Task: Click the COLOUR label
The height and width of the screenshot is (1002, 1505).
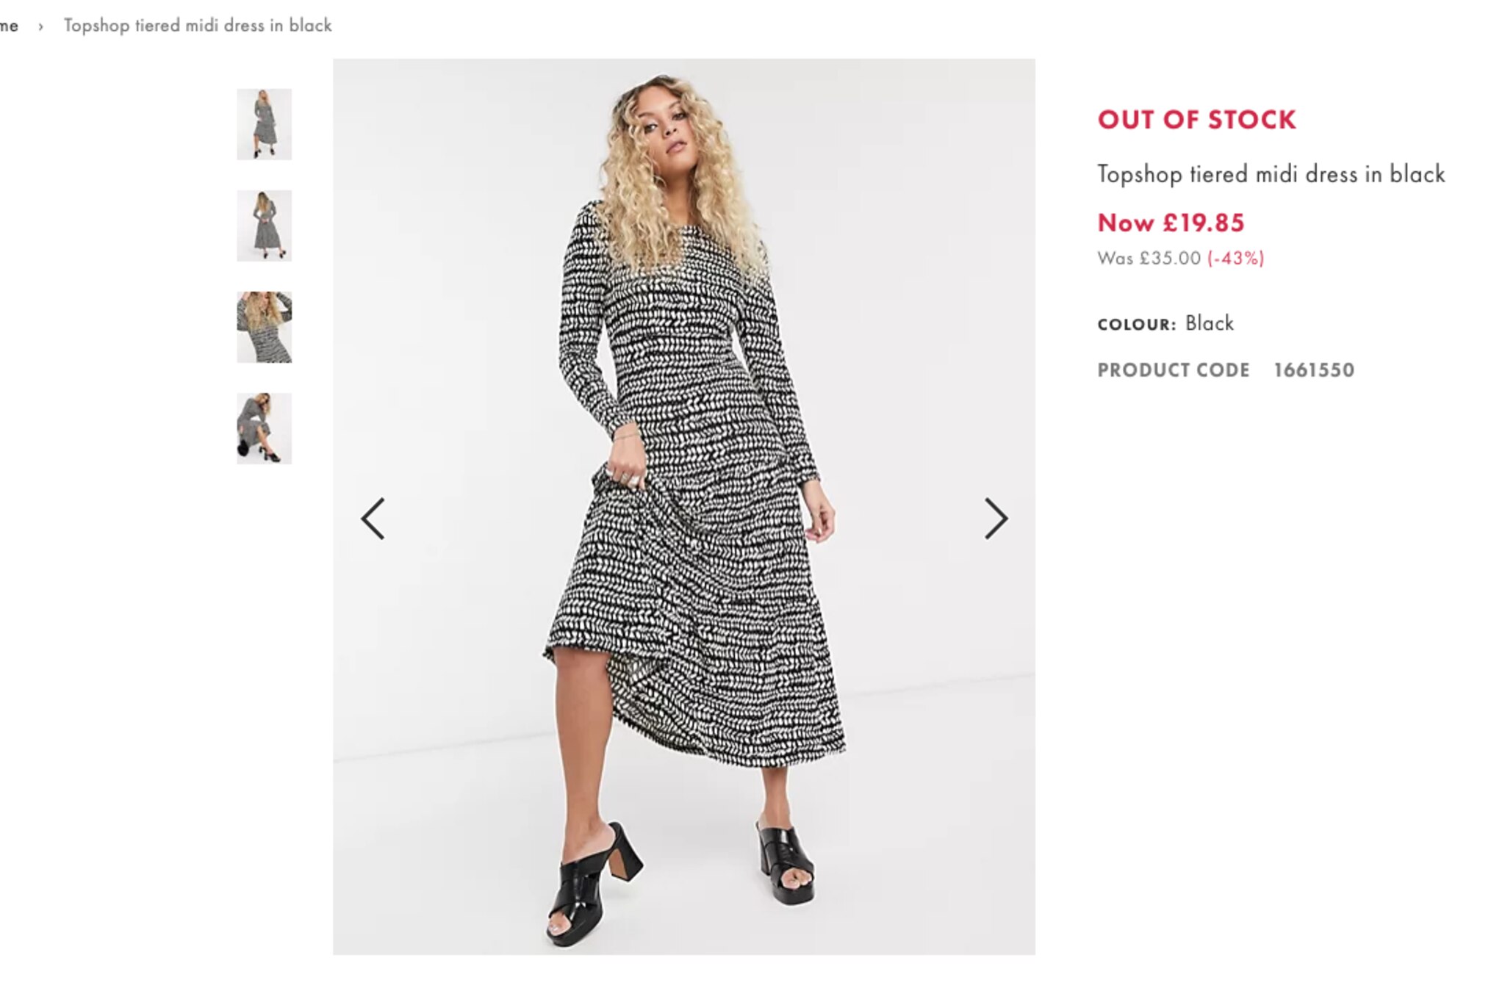Action: [1136, 324]
